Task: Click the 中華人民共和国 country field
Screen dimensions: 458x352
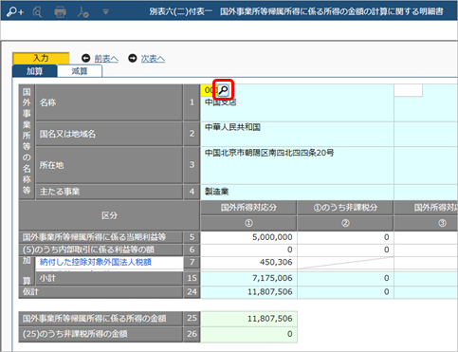Action: click(x=297, y=134)
